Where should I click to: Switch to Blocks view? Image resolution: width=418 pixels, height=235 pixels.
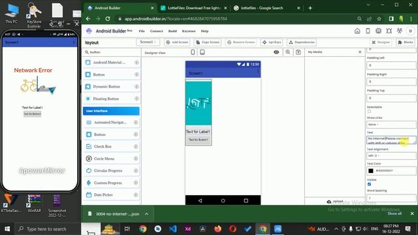pos(405,42)
